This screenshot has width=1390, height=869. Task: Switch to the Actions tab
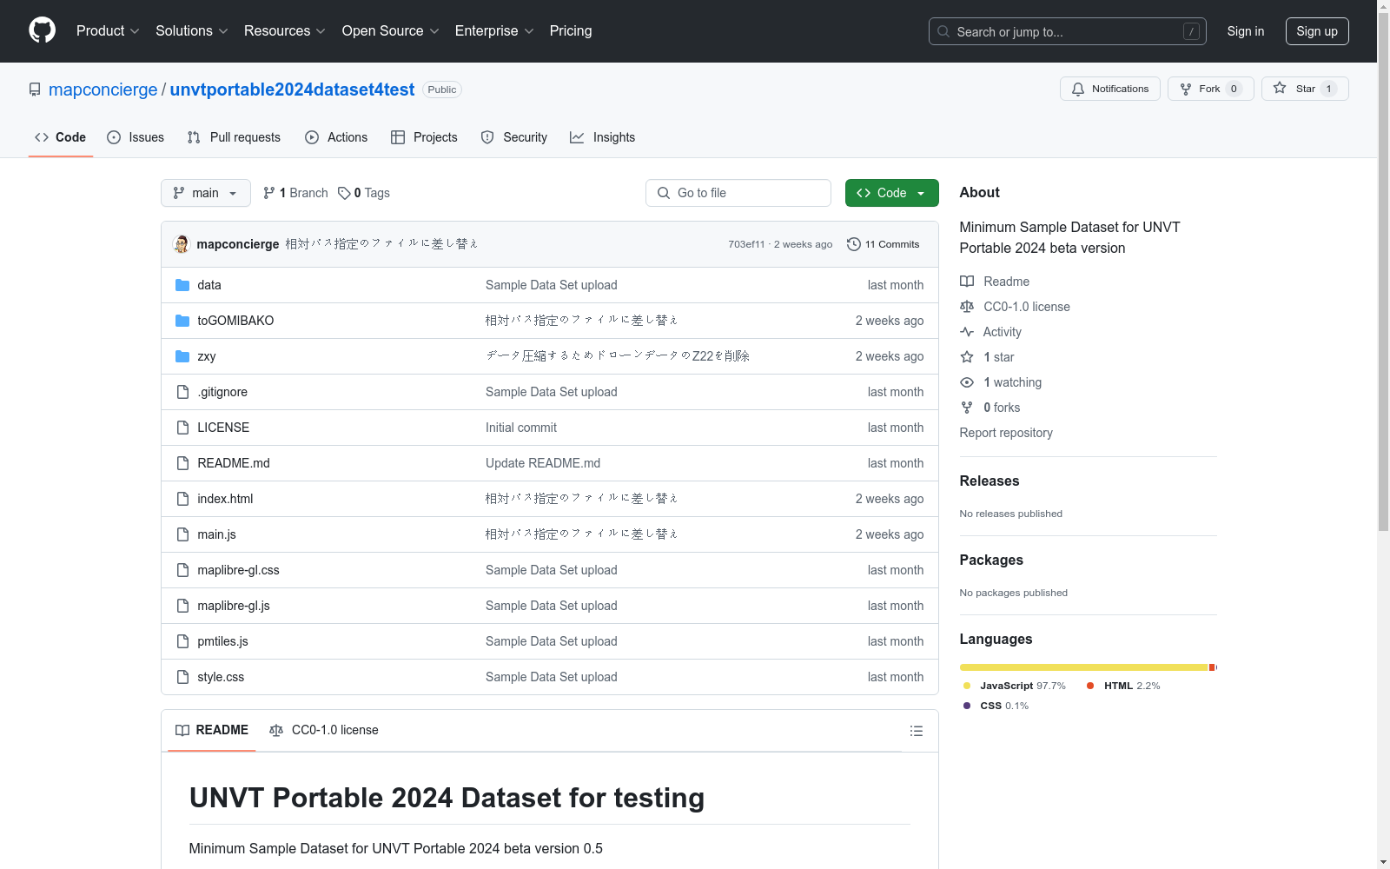[336, 137]
